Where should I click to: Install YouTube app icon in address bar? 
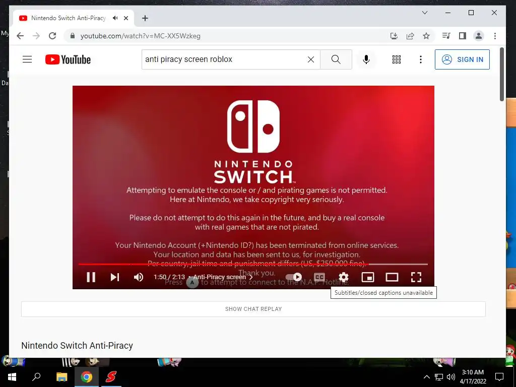click(x=394, y=36)
